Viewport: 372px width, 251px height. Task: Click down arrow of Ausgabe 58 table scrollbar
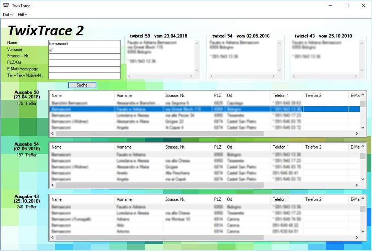pyautogui.click(x=363, y=128)
